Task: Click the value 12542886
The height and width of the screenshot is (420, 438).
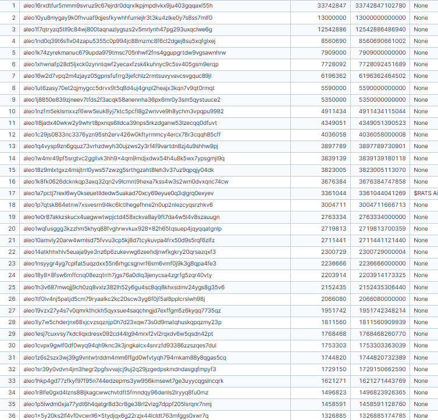Action: click(x=332, y=30)
